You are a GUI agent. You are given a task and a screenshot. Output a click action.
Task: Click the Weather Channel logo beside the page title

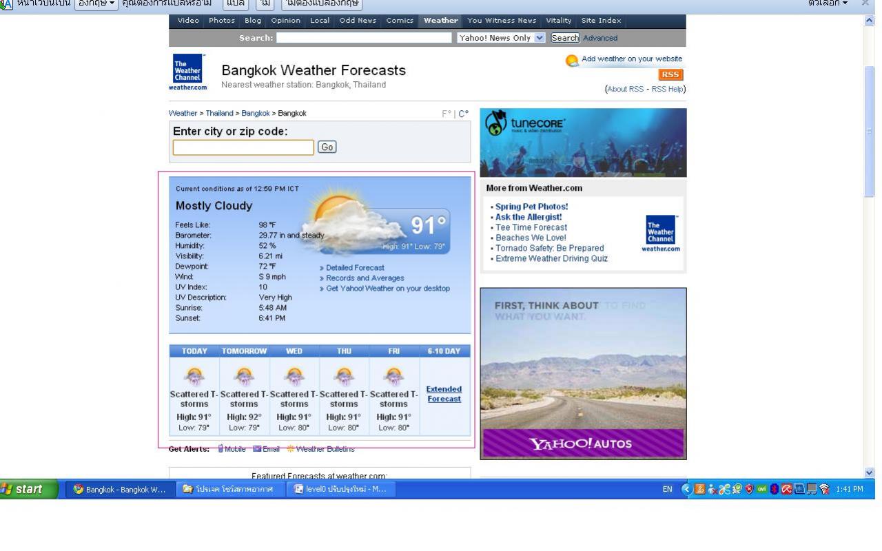187,72
